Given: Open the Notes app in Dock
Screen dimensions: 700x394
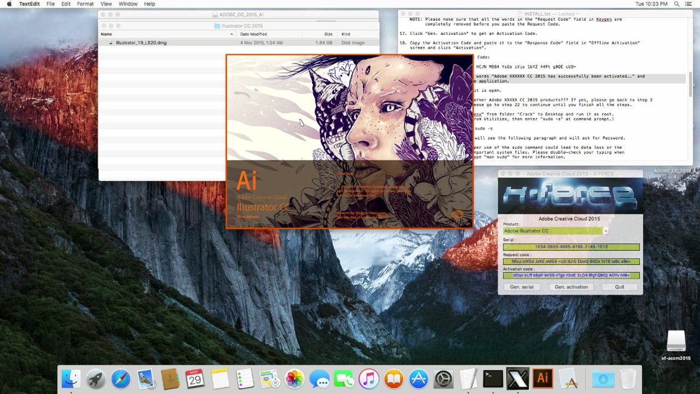Looking at the screenshot, I should tap(220, 379).
